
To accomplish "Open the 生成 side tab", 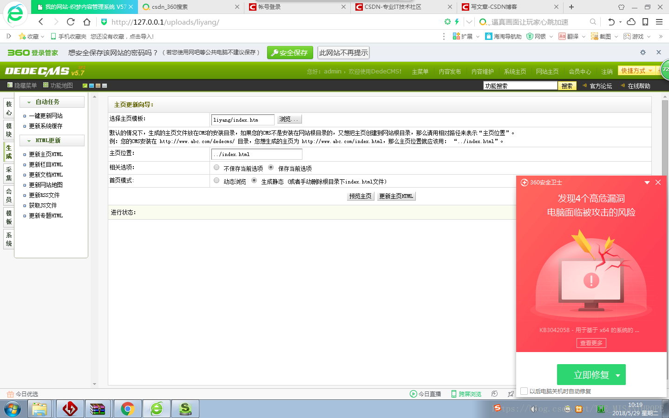I will click(9, 152).
